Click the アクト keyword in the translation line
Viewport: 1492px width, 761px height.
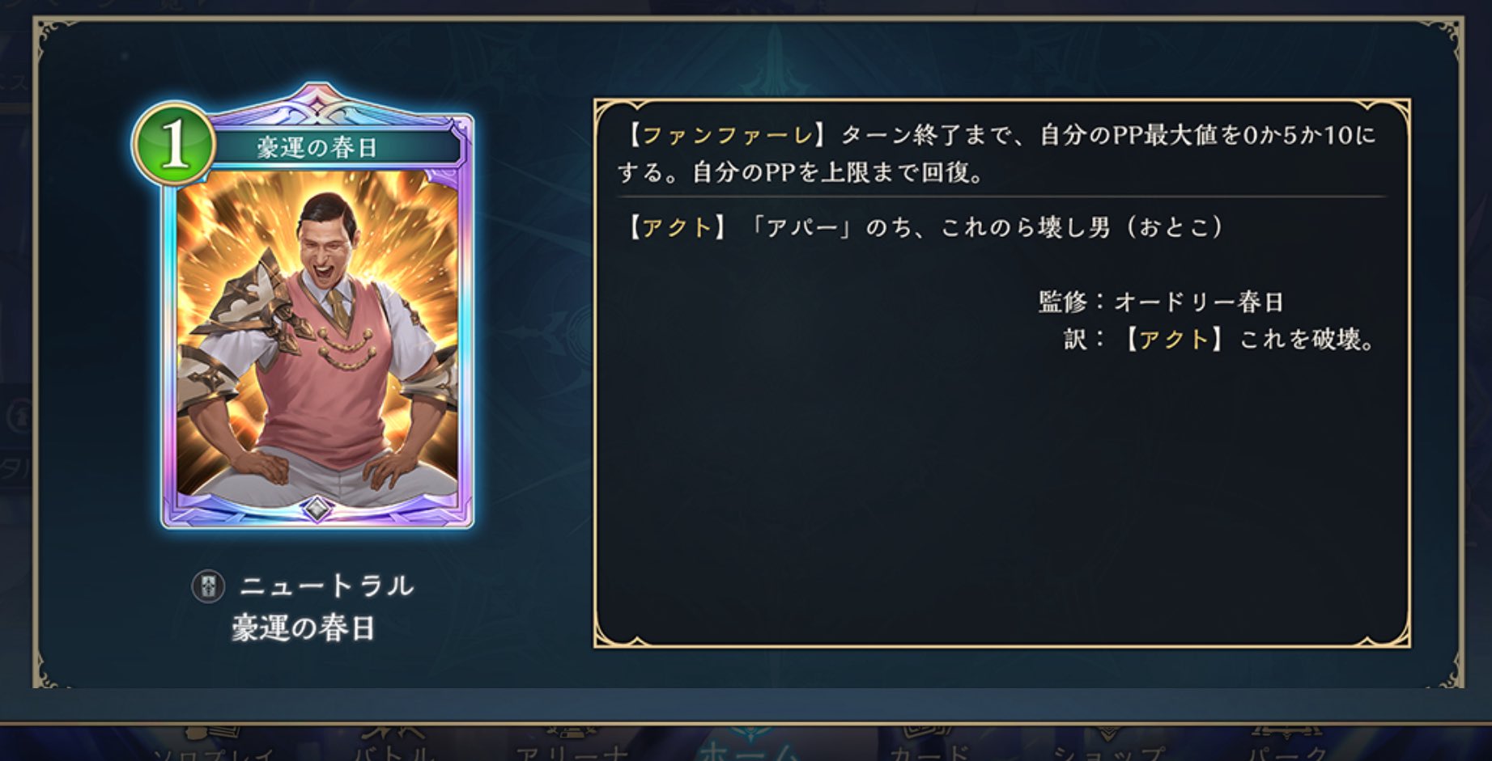[1174, 339]
